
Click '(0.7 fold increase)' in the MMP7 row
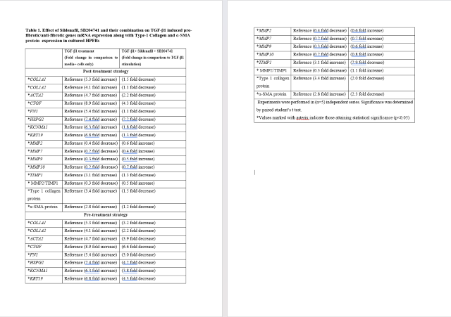[x=367, y=39]
